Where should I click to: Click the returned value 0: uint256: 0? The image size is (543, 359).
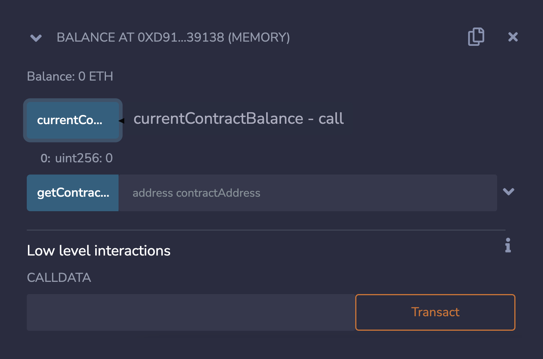[x=76, y=158]
